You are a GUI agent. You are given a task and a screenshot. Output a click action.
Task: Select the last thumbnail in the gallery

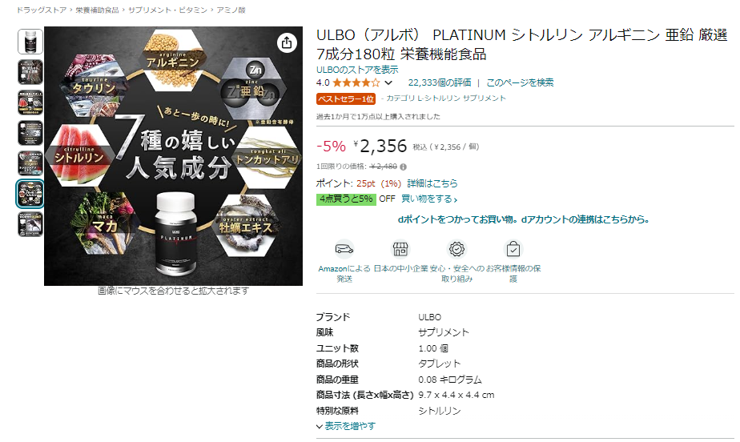[30, 224]
